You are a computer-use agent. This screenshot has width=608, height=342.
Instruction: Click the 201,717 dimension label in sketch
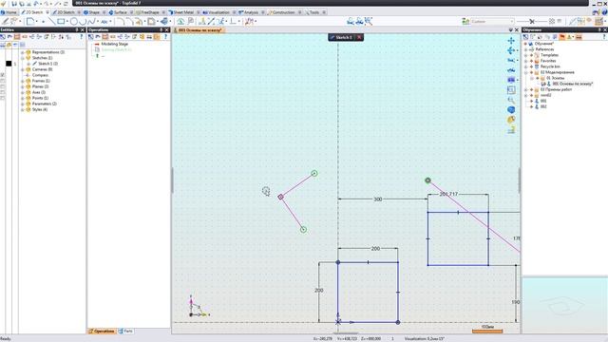448,194
